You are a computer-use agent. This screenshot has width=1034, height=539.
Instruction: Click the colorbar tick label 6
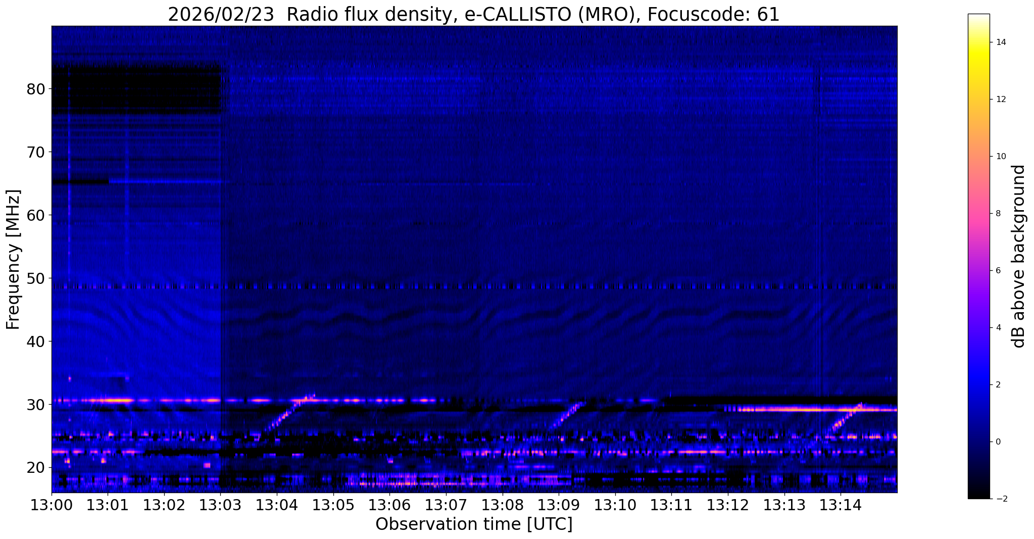pyautogui.click(x=998, y=271)
